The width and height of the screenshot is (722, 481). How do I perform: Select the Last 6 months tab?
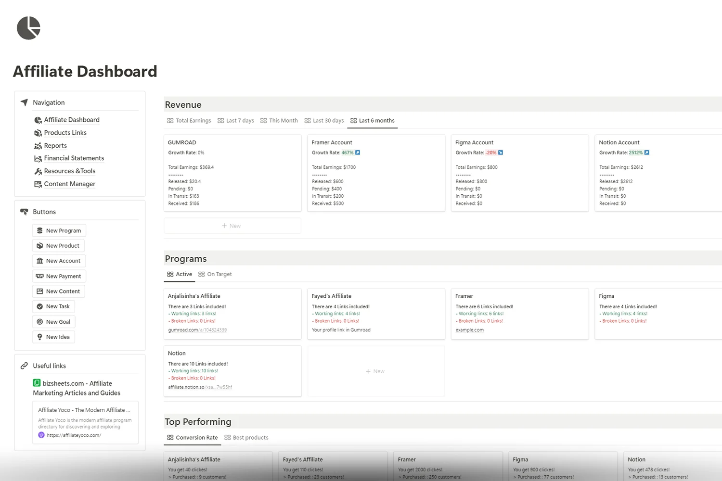pos(373,121)
